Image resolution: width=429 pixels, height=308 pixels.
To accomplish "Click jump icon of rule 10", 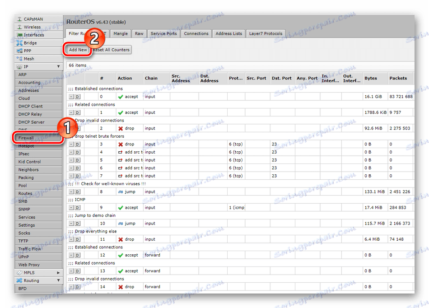I will [x=121, y=224].
